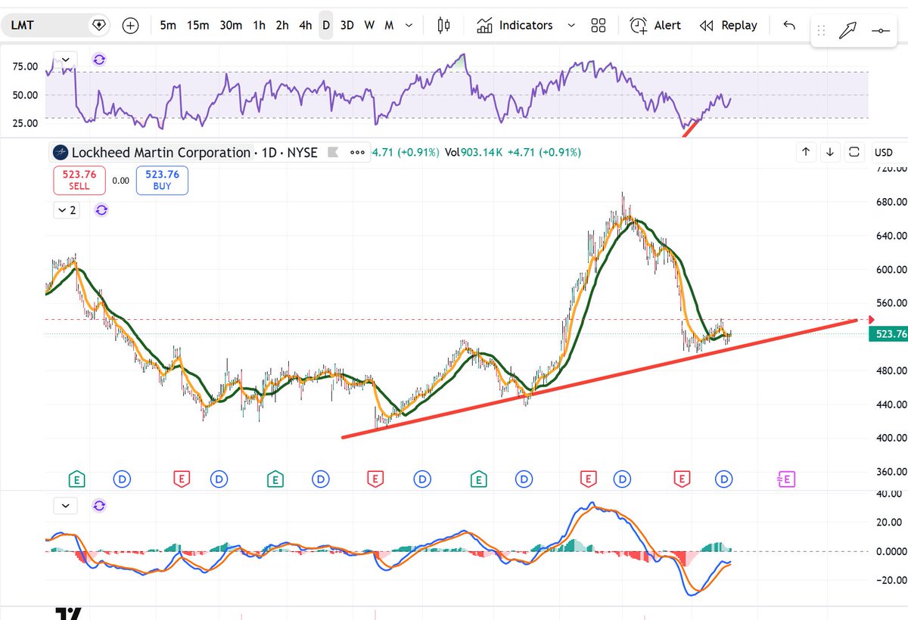Select the 2h interval
Viewport: 908px width, 620px height.
(282, 25)
